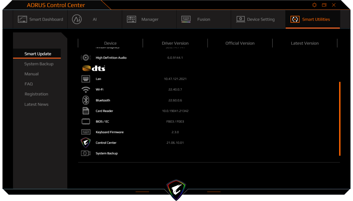
Task: Click the Smart Dashboard monitor icon
Action: (x=23, y=19)
